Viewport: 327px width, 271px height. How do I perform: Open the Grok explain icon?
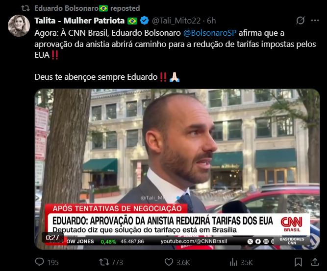pos(301,21)
